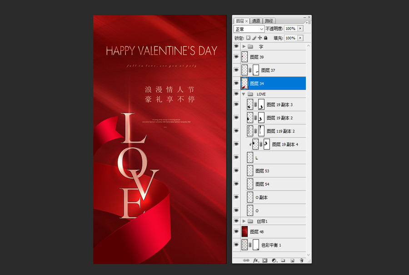Click the clipping mask arrow on 图层 19 副本 4

click(250, 144)
